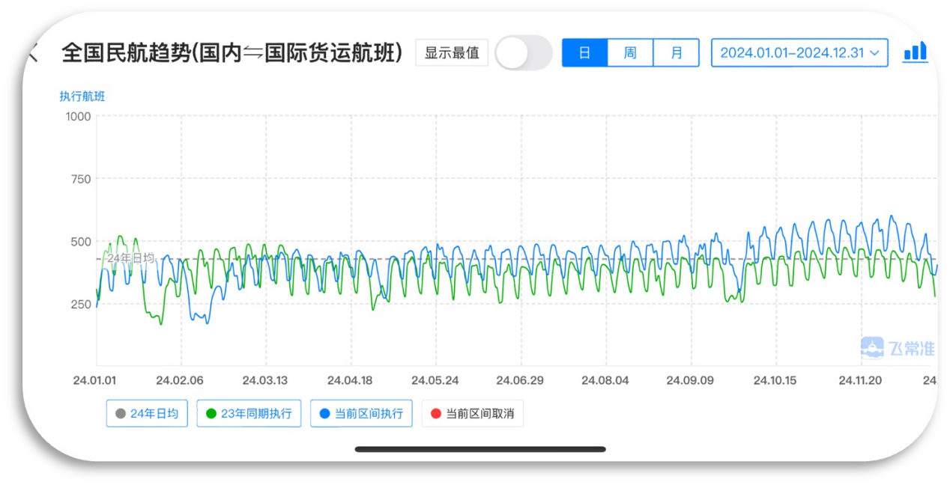Select the 日 tab
Screen dimensions: 950x485
pos(584,53)
